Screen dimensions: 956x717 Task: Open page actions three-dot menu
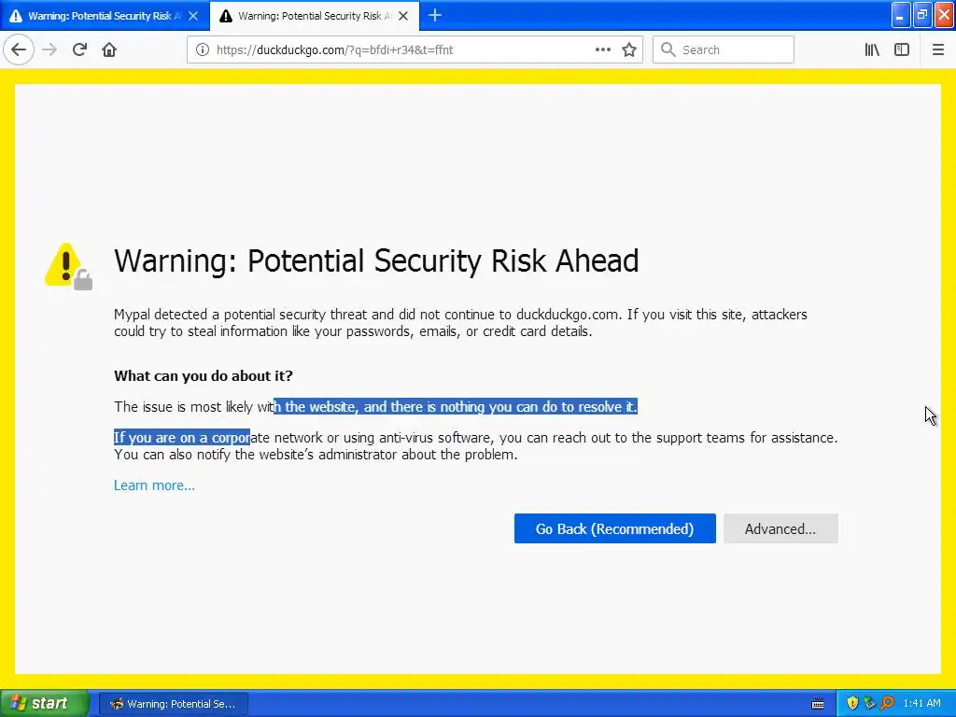click(x=602, y=49)
